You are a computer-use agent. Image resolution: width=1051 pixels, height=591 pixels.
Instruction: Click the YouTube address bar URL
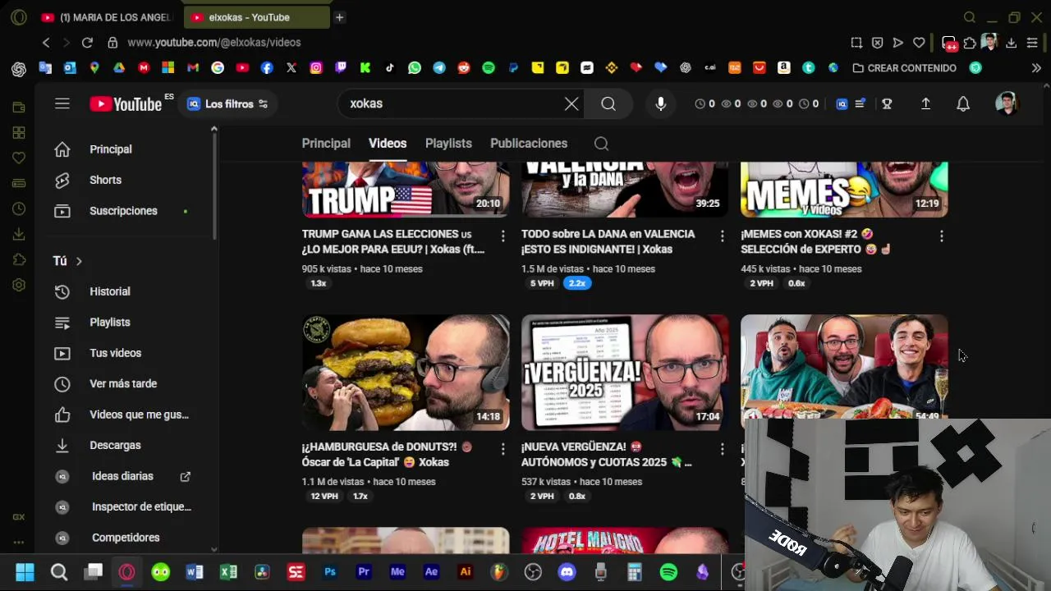pyautogui.click(x=214, y=43)
